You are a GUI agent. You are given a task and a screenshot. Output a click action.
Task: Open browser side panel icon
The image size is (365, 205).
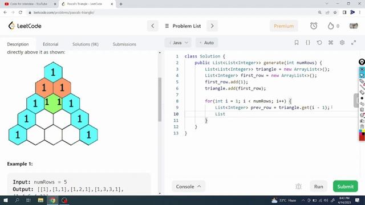pyautogui.click(x=344, y=13)
